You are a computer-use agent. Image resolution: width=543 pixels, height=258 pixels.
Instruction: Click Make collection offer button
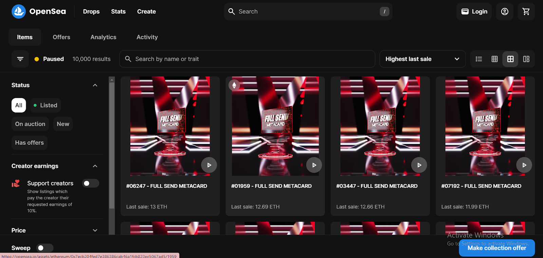click(497, 248)
